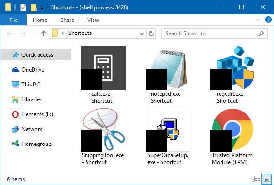
Task: Select the Elements (E:) label
Action: point(37,114)
